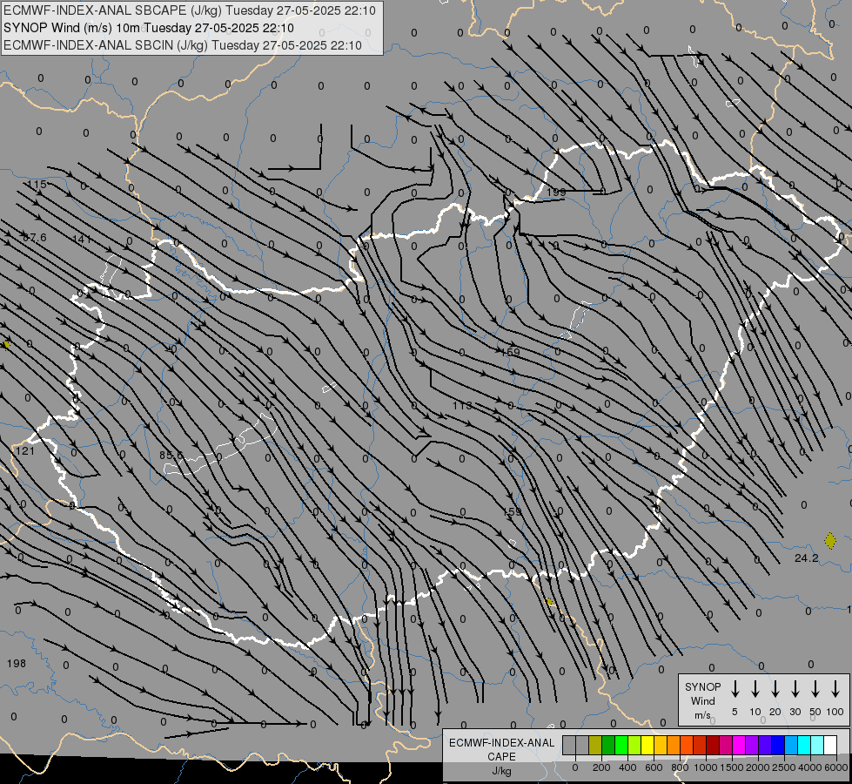Click the 10 m/s wind arrow in legend
The width and height of the screenshot is (852, 784).
pyautogui.click(x=755, y=688)
